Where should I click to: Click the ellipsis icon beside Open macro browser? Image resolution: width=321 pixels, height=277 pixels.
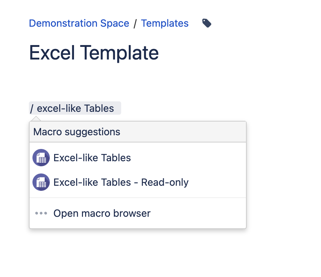pyautogui.click(x=41, y=213)
